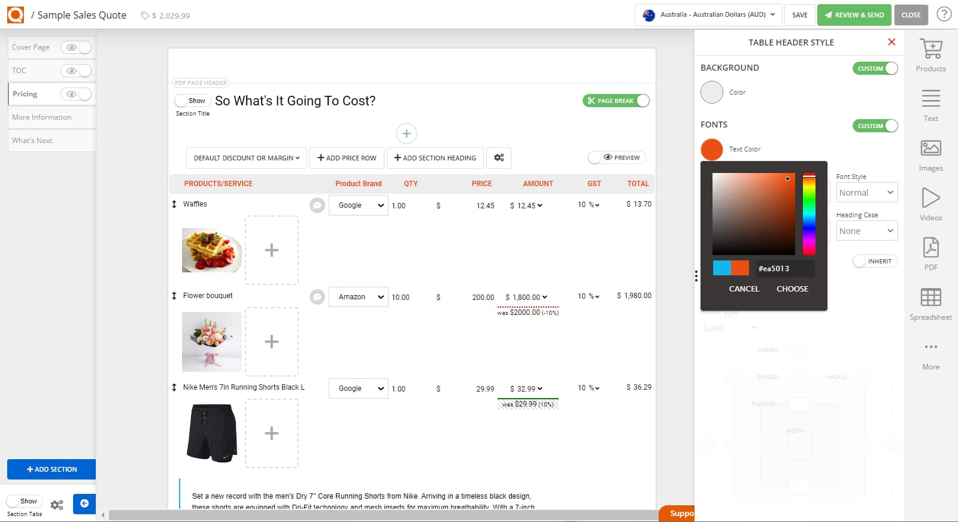Open Default Discount or Margin dropdown
Viewport: 958px width, 522px height.
click(247, 158)
